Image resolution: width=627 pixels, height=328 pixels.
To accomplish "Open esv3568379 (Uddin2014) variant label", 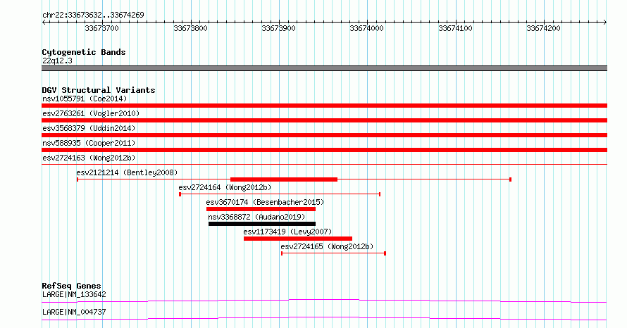I will 89,128.
